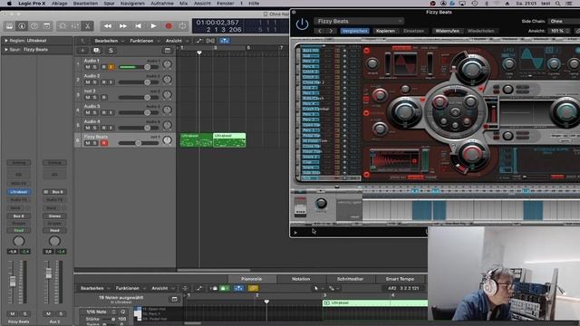580x326 pixels.
Task: Open the Navigieren menu
Action: (x=132, y=4)
